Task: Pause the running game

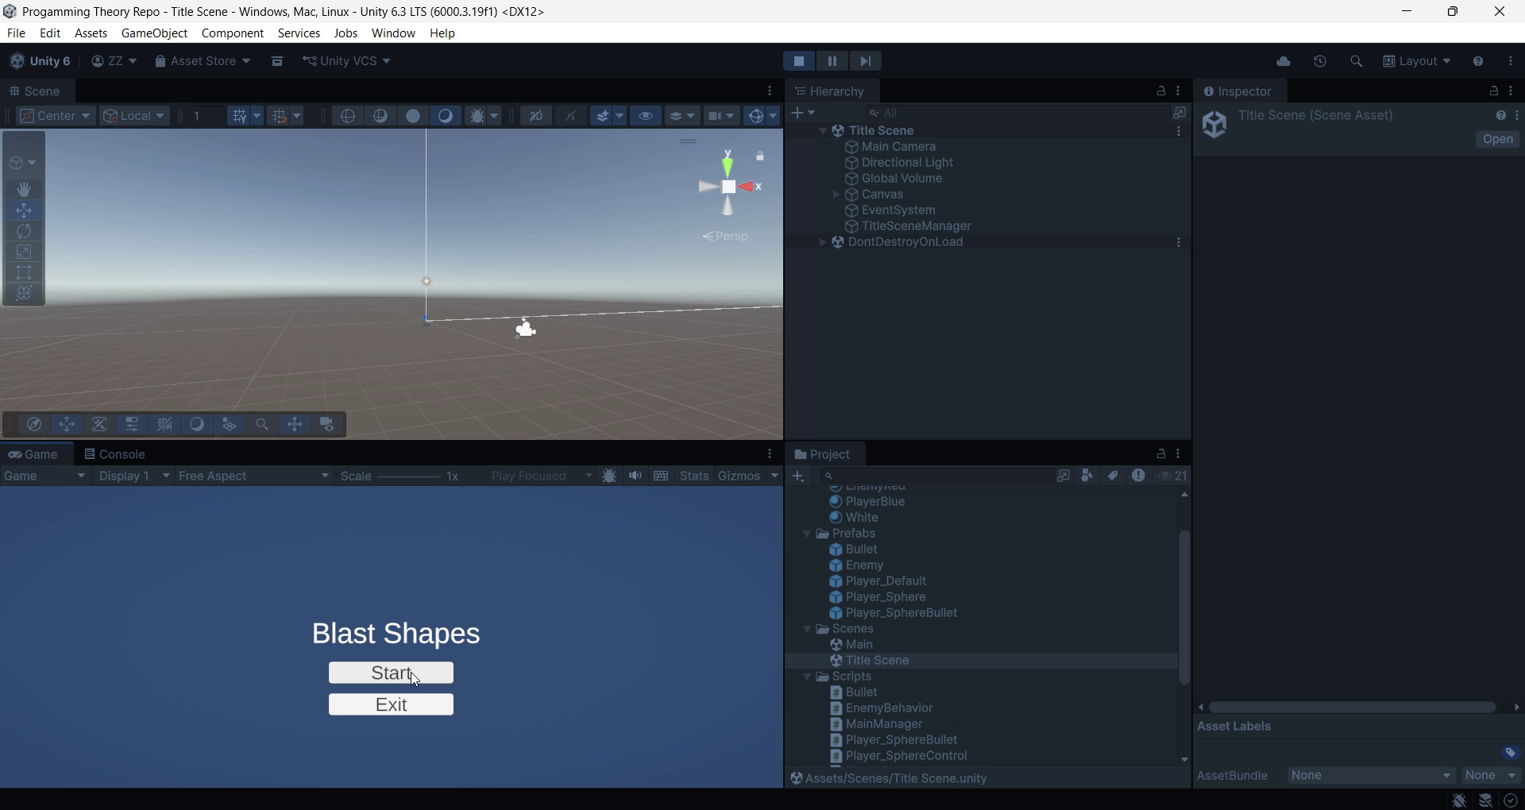Action: click(x=832, y=61)
